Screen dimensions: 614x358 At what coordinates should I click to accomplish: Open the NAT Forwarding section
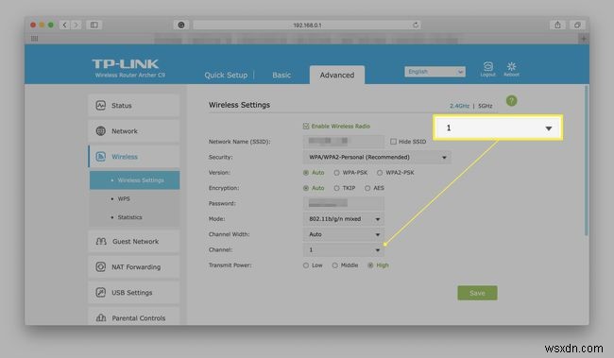click(x=134, y=267)
